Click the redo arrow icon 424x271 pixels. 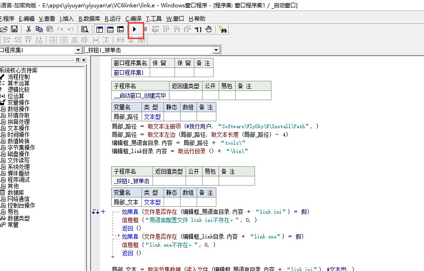pos(60,29)
